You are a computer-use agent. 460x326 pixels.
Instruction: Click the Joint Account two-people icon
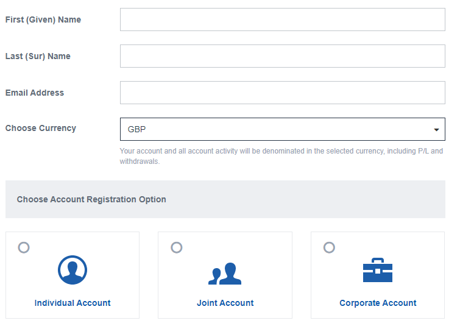[x=225, y=274]
